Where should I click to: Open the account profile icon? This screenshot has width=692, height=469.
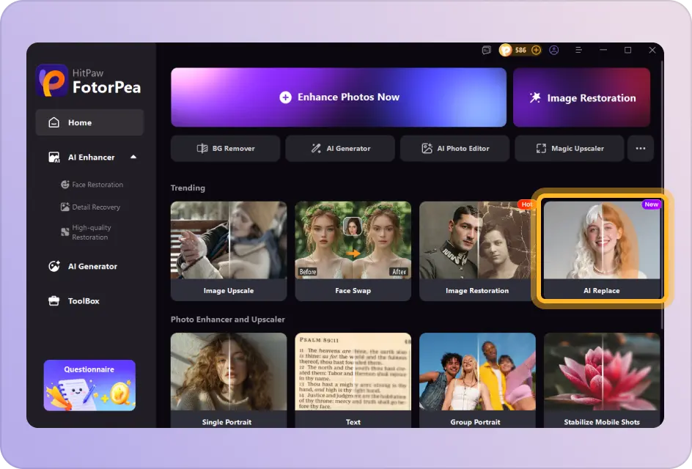(x=555, y=50)
